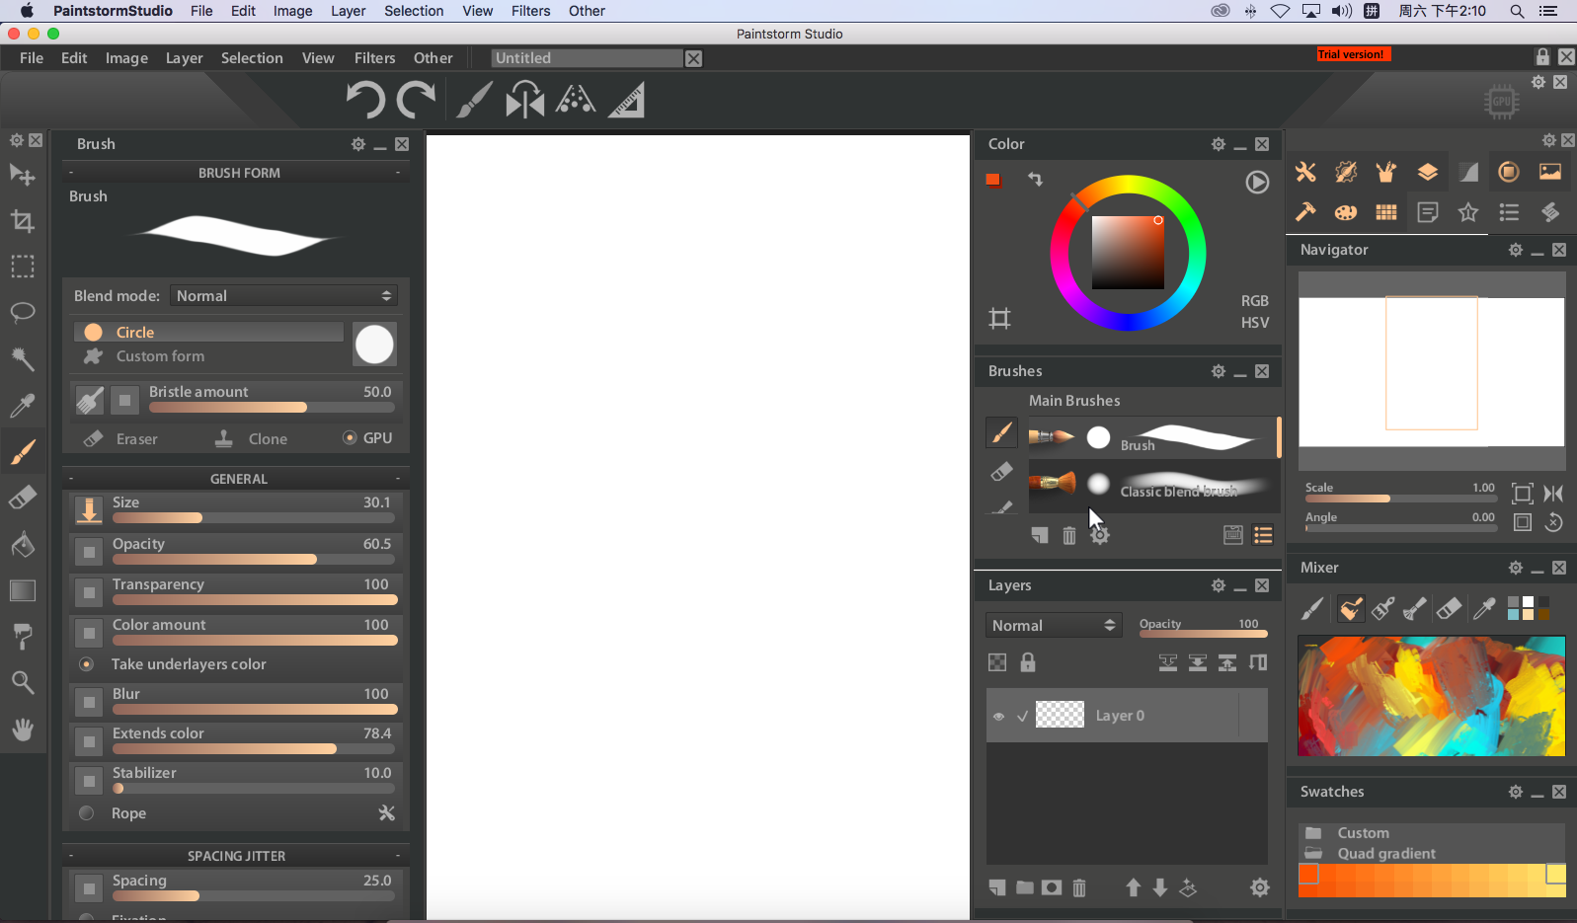Open brush settings from top toolbar brush icon
The image size is (1577, 923).
[x=474, y=100]
